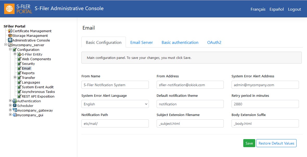This screenshot has width=307, height=157.
Task: Open the Security text label in tree
Action: [x=28, y=64]
